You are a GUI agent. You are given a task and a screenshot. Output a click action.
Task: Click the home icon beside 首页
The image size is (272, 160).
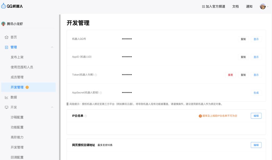pos(6,37)
